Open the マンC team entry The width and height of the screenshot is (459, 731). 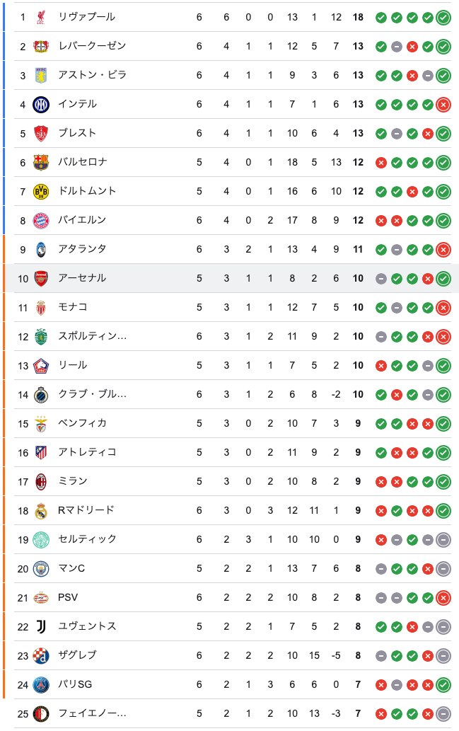233,568
